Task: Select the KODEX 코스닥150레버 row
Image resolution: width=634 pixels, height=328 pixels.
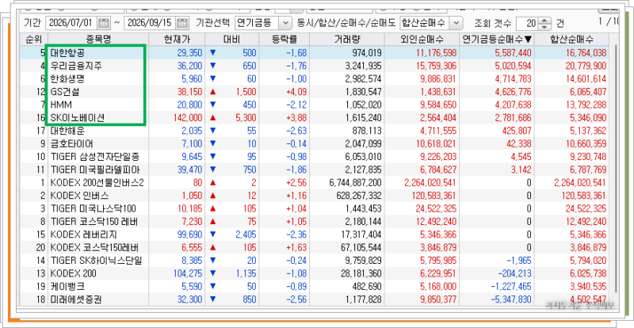Action: click(x=315, y=247)
